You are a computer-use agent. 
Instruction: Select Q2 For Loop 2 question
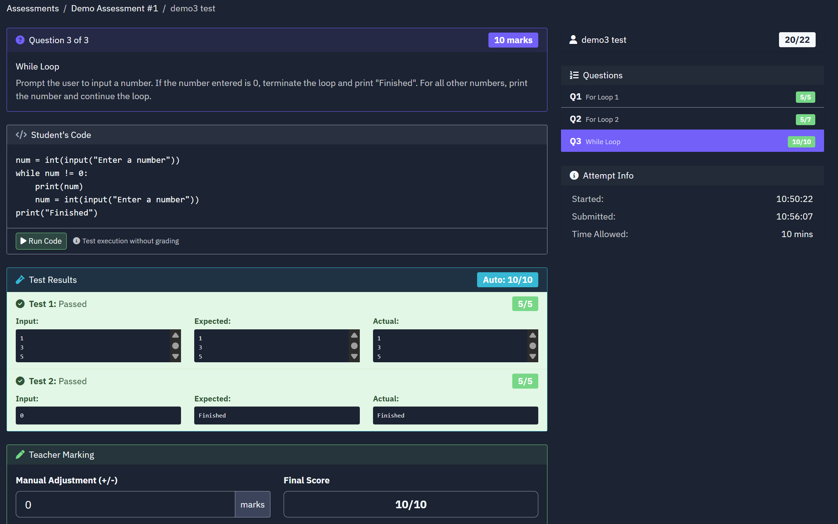[x=692, y=119]
